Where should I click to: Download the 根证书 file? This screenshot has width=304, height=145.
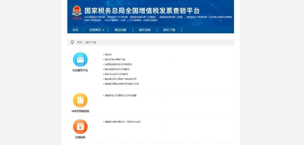point(108,55)
